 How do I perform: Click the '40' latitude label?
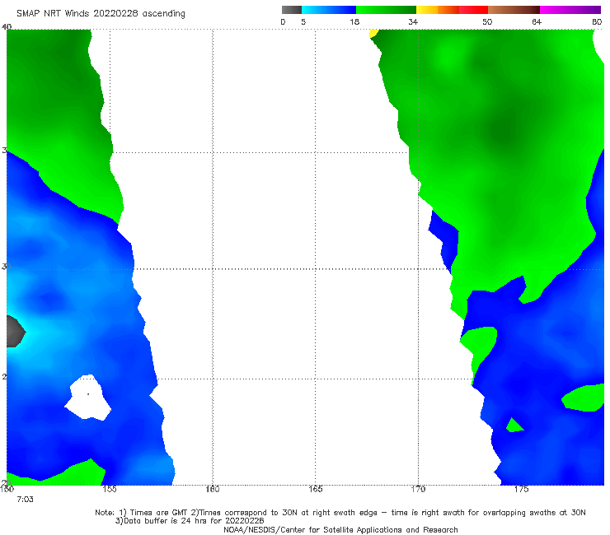click(x=7, y=26)
